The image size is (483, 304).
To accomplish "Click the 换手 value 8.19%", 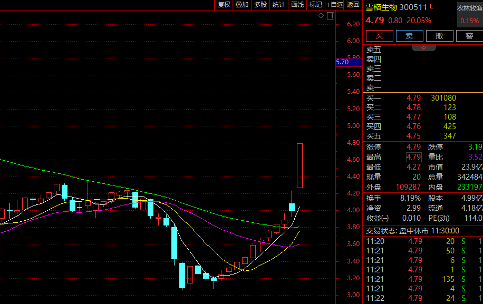I will click(x=410, y=198).
